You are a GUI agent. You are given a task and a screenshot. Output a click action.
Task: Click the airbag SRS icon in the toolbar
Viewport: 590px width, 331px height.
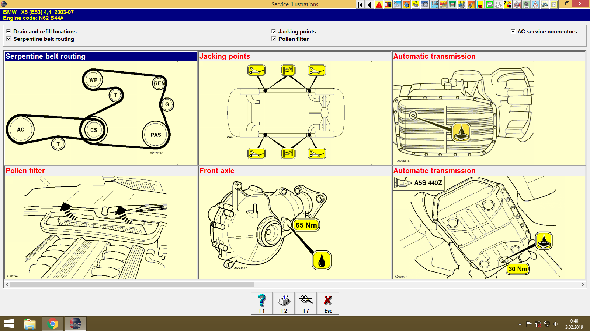point(517,4)
